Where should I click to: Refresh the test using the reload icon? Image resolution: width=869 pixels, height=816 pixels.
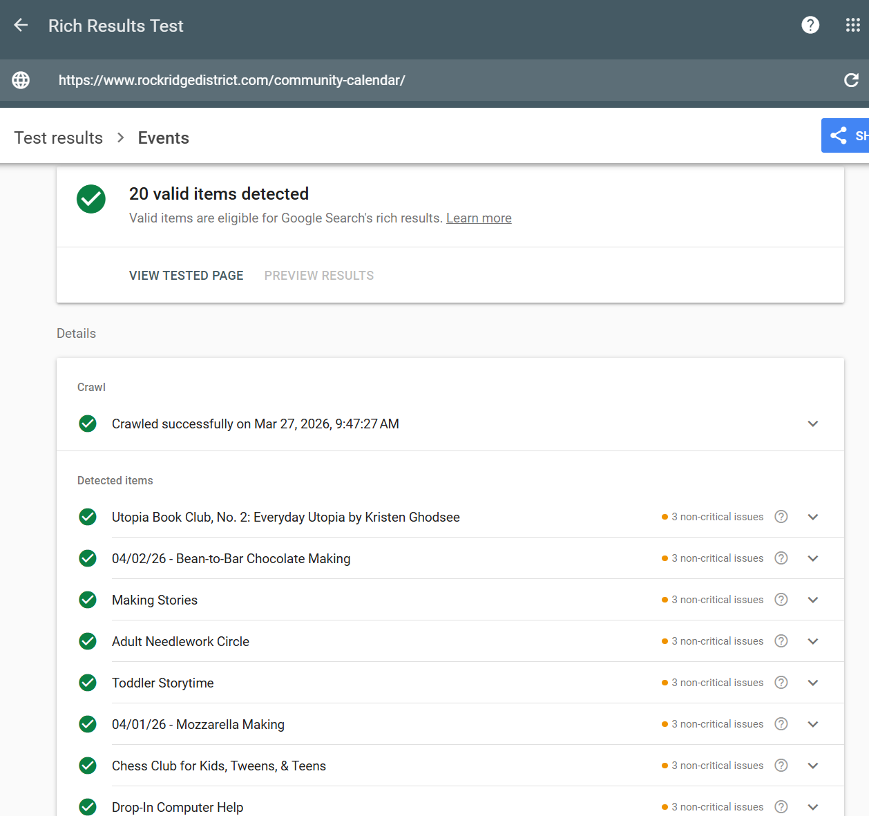[x=851, y=80]
